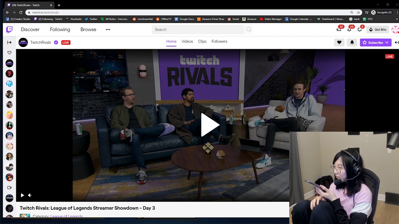Toggle the player volume mute icon
This screenshot has width=399, height=224.
point(30,195)
